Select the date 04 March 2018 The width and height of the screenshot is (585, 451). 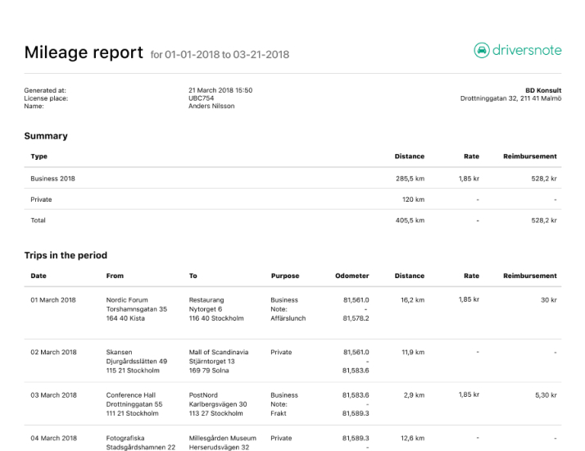coord(53,438)
